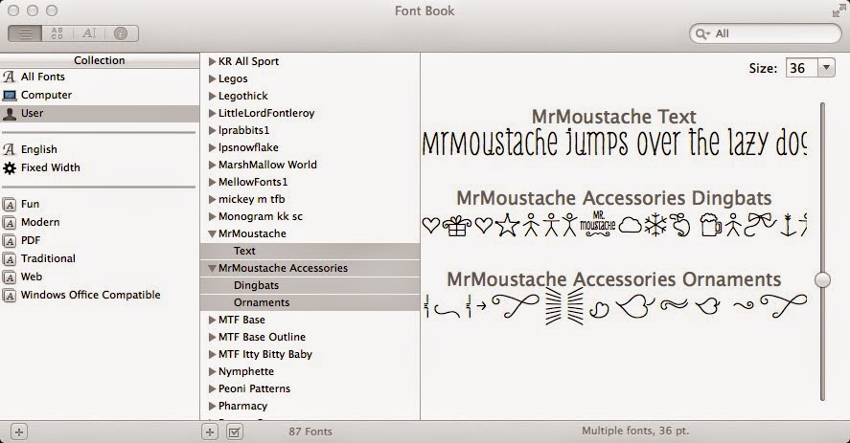Expand the KR All Sport font family

pyautogui.click(x=212, y=62)
